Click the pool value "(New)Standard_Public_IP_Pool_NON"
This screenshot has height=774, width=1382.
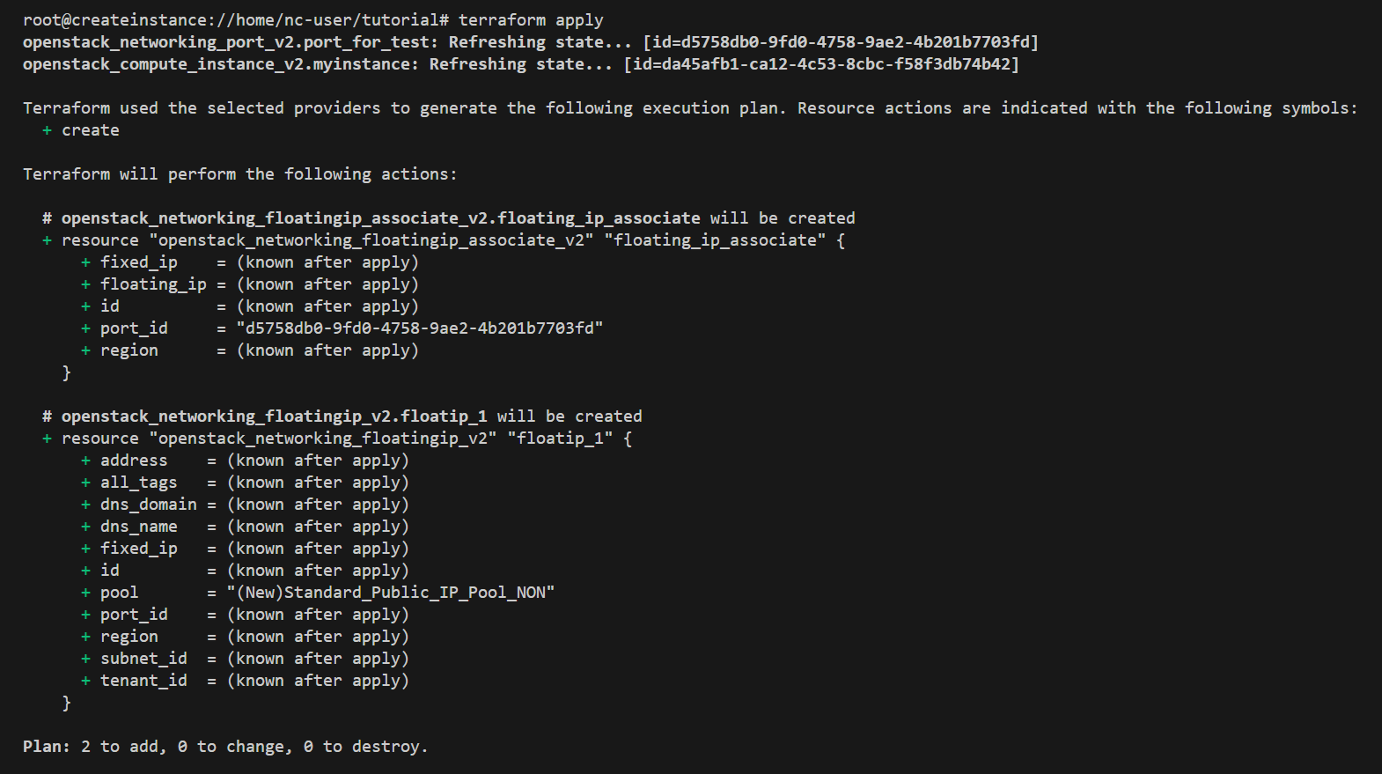click(391, 593)
